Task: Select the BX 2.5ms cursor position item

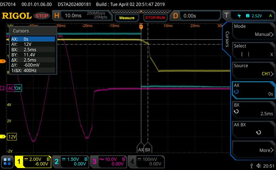Action: pos(253,110)
